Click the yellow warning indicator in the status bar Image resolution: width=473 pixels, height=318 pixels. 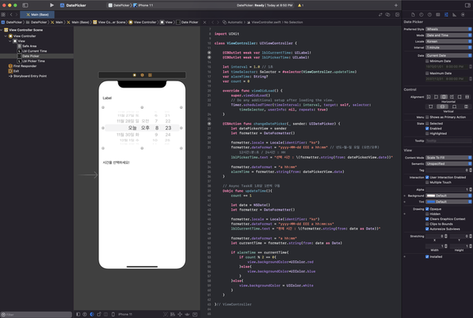point(300,6)
